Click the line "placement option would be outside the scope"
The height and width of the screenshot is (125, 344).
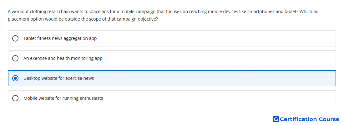tap(83, 19)
